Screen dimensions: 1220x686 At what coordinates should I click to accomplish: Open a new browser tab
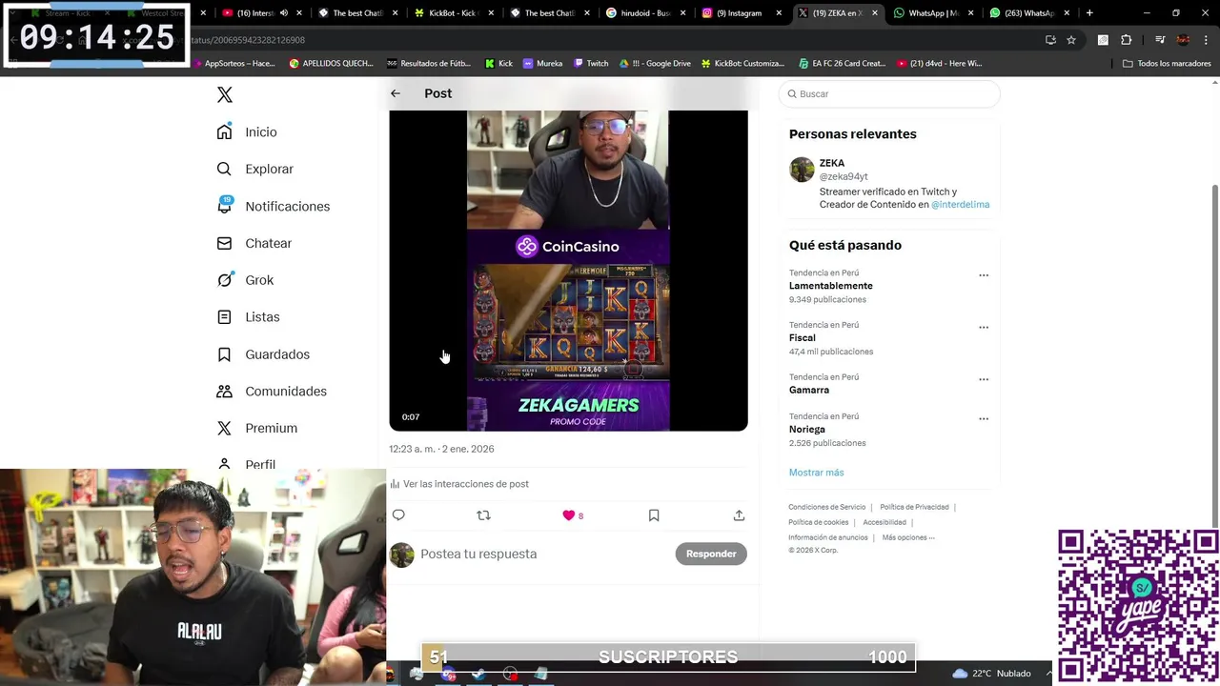[1089, 13]
